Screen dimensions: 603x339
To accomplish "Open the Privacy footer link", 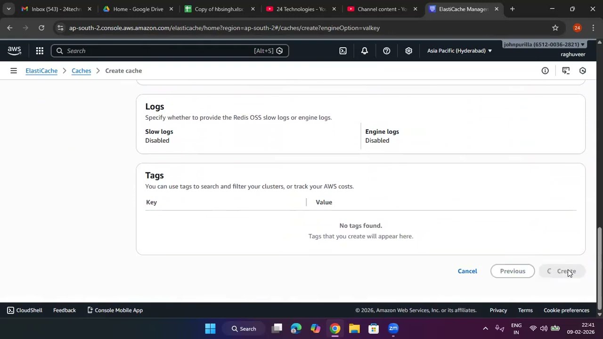I will pos(498,310).
